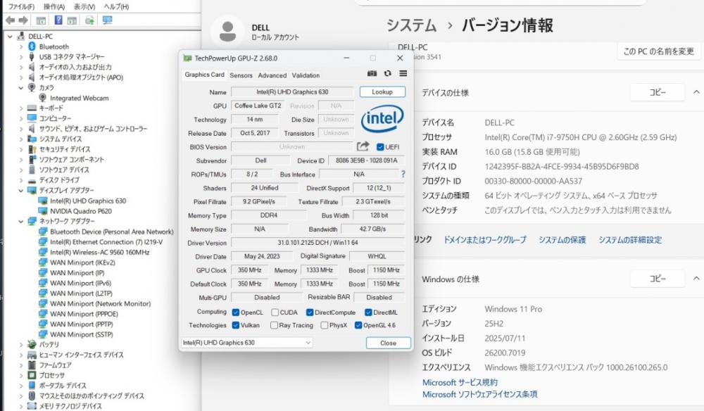Click the update driver toolbar icon
This screenshot has height=411, width=704.
[90, 20]
